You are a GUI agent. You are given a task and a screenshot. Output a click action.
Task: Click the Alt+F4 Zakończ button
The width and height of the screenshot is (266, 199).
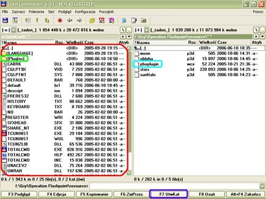coord(246,194)
